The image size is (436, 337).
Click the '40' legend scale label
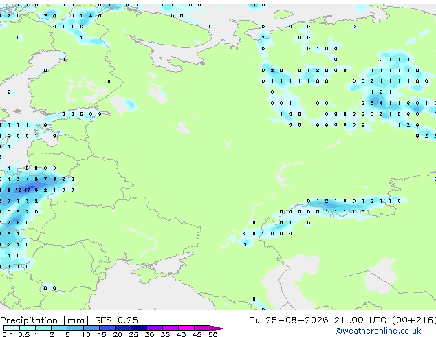tap(181, 334)
